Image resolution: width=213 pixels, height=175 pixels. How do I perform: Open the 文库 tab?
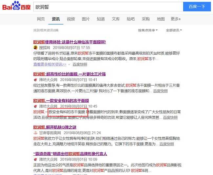point(116,19)
